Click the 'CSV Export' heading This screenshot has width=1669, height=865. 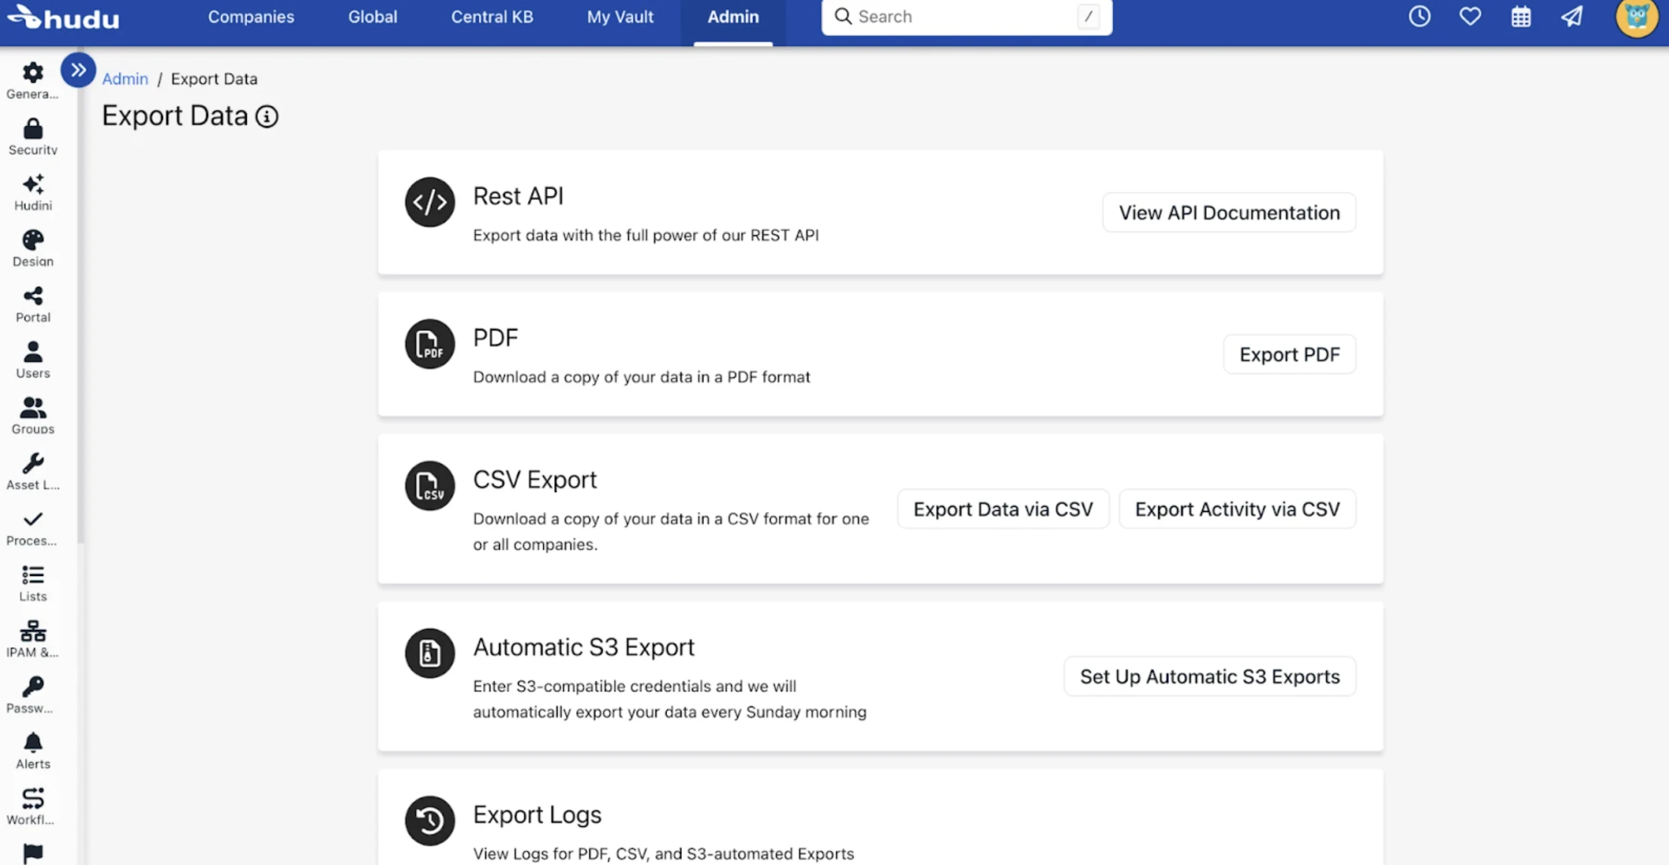pyautogui.click(x=535, y=480)
